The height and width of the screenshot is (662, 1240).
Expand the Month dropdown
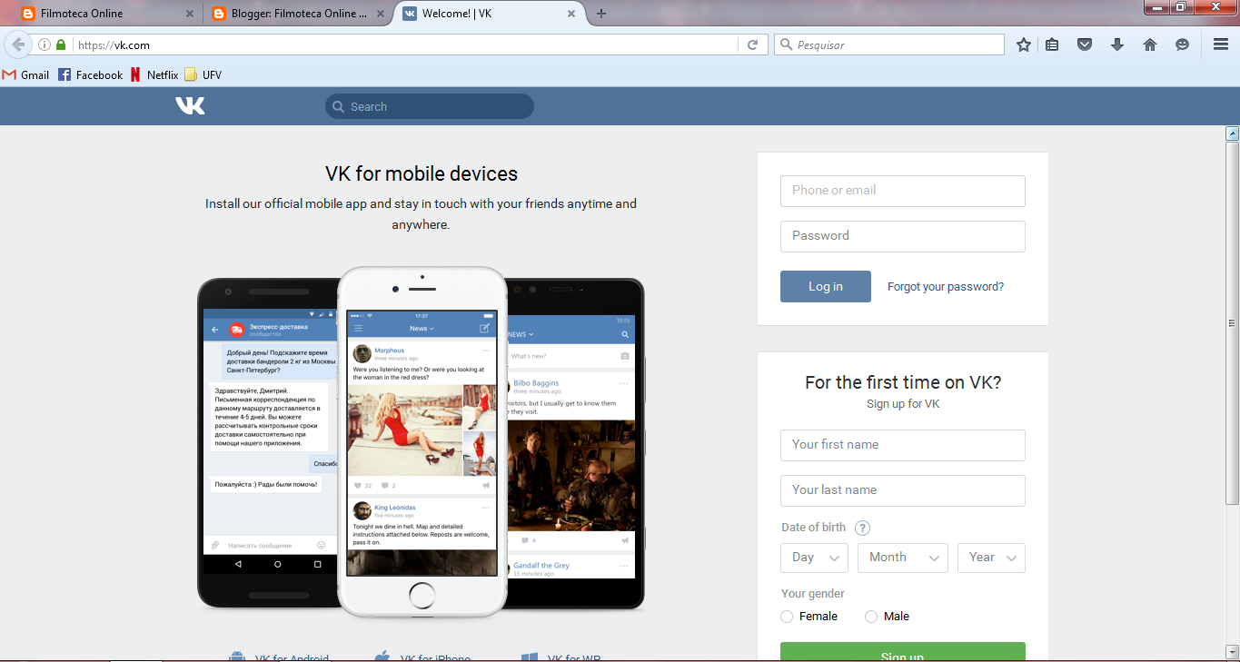pos(903,558)
